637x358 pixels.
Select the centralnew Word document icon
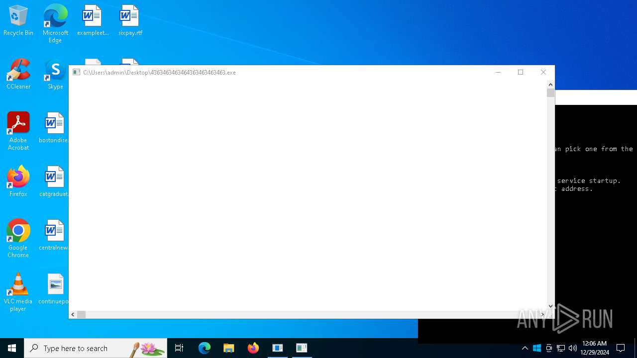[54, 235]
